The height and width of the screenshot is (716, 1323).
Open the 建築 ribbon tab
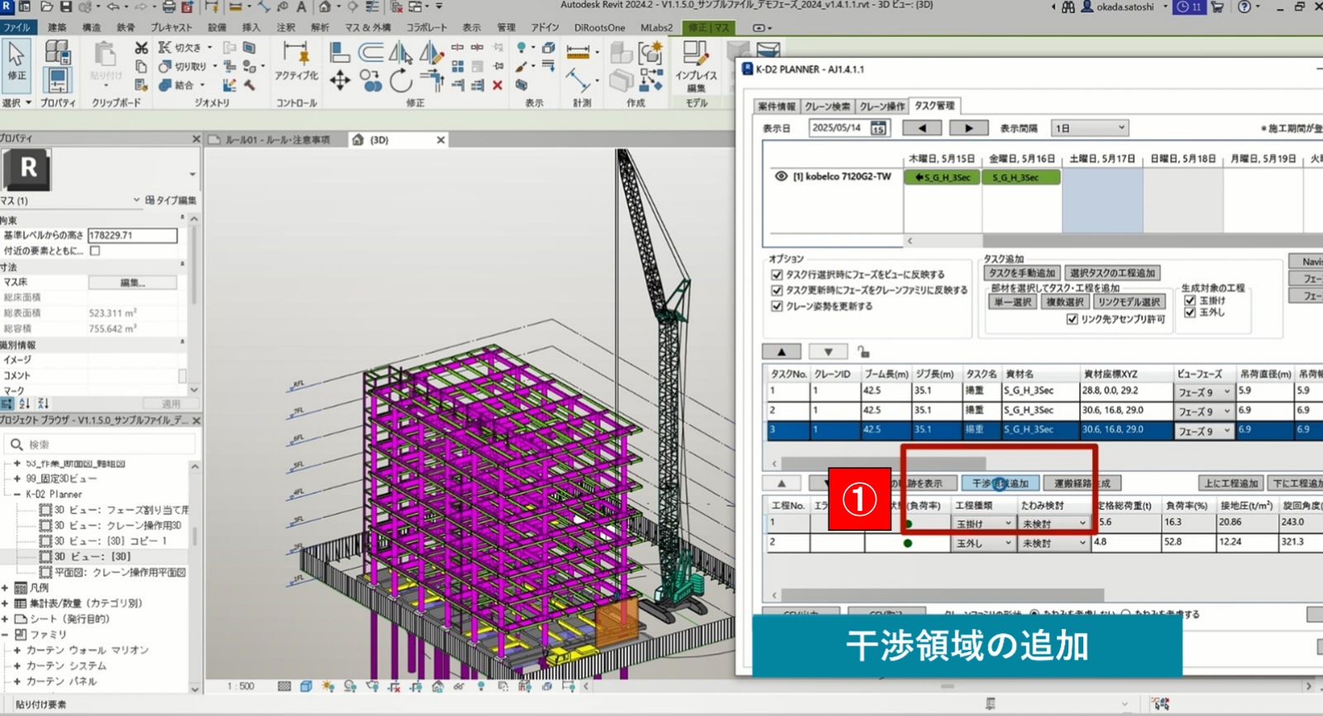[57, 27]
